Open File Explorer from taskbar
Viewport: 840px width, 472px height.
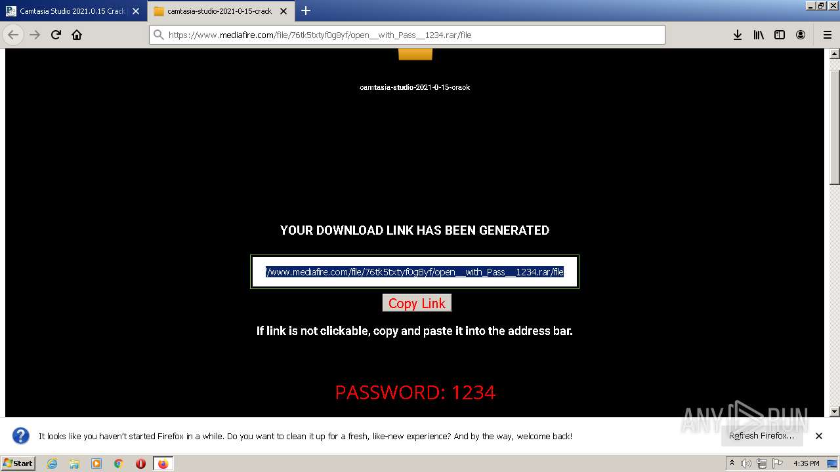[74, 463]
